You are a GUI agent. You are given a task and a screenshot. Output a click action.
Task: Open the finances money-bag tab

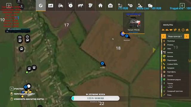point(70,5)
